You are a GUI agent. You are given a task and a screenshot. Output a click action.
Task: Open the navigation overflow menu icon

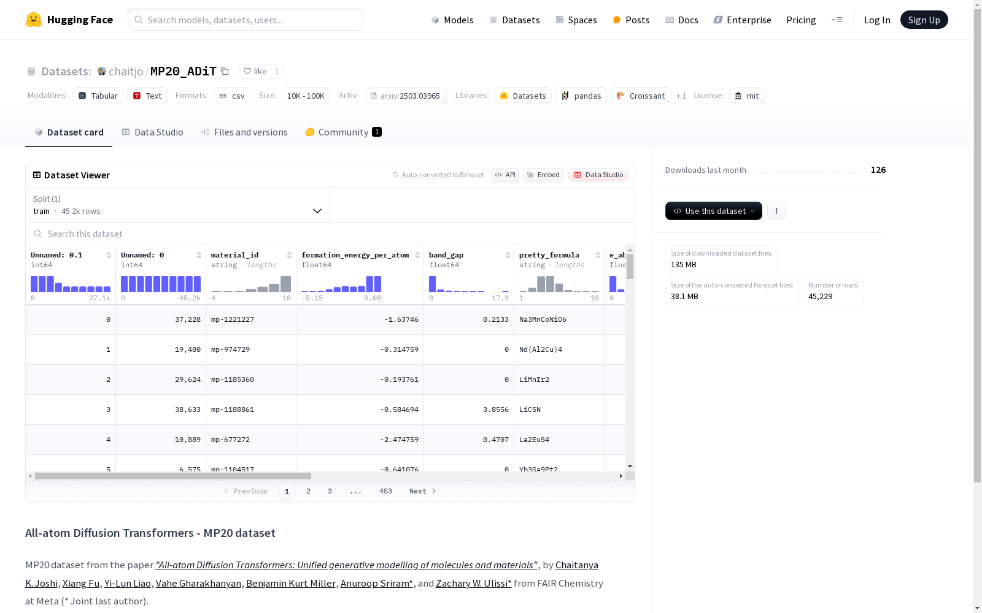point(837,20)
